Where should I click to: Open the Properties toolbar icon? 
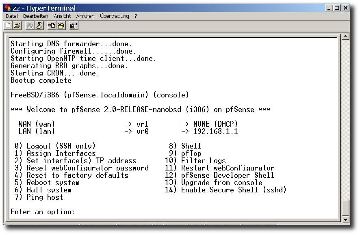tap(74, 26)
